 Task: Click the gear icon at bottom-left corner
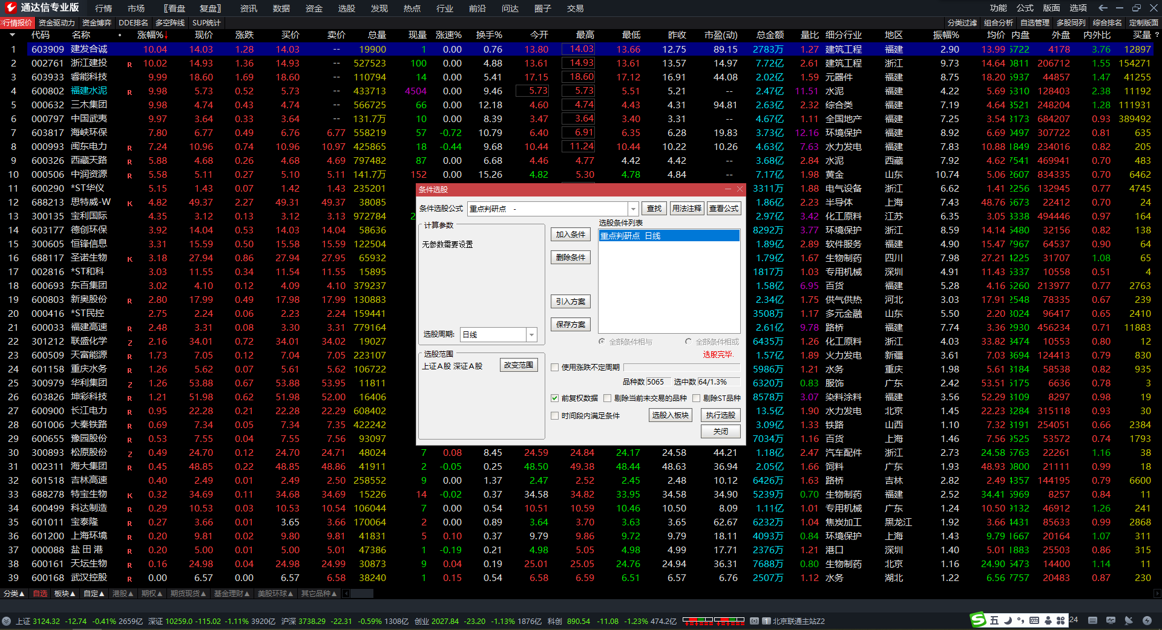coord(6,621)
